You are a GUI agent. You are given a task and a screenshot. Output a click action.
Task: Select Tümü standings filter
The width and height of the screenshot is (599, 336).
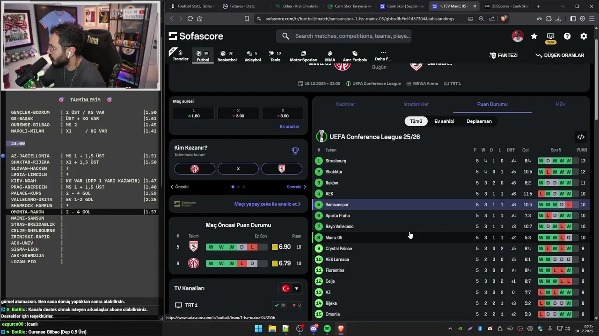click(x=416, y=121)
